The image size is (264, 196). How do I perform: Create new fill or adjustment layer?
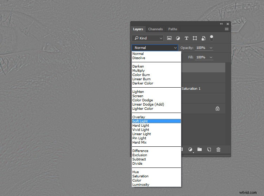190,150
